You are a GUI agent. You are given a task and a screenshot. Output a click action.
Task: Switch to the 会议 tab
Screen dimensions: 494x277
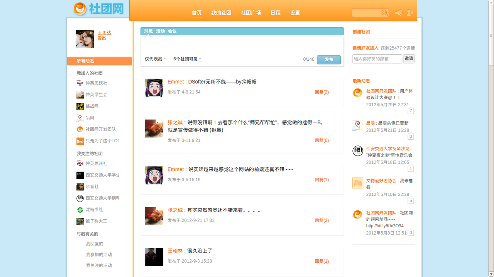coord(172,31)
